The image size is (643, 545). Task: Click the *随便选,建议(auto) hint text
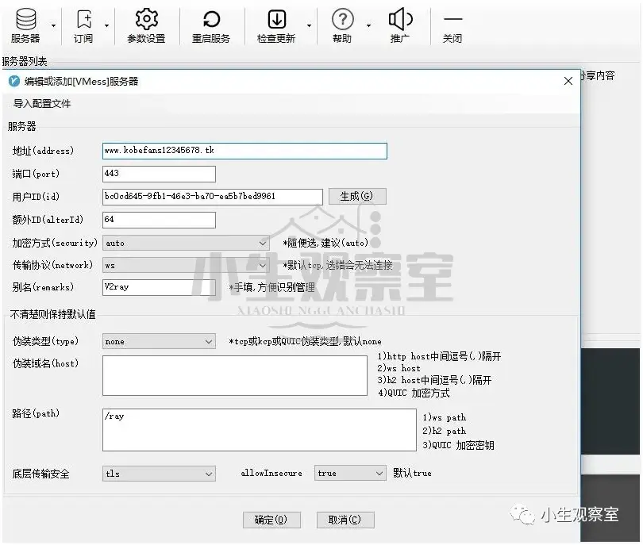click(325, 243)
